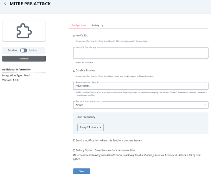
Task: Grab the Host CA Certificate resize handle
Action: [207, 57]
